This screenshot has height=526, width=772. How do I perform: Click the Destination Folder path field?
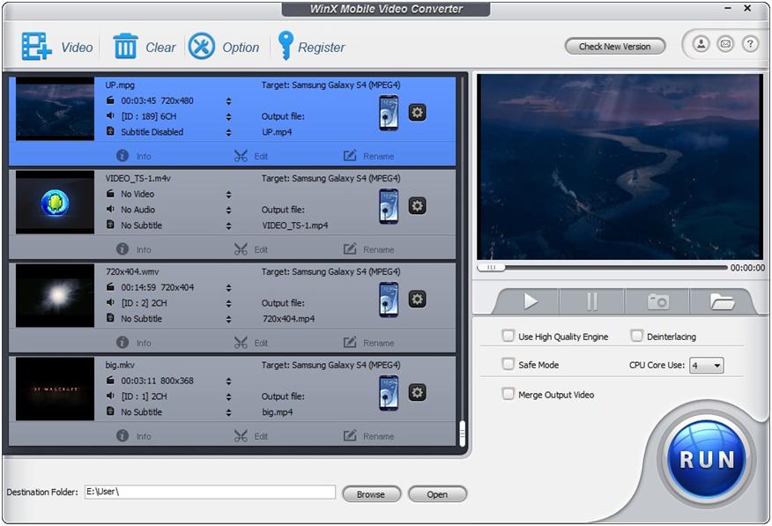210,492
